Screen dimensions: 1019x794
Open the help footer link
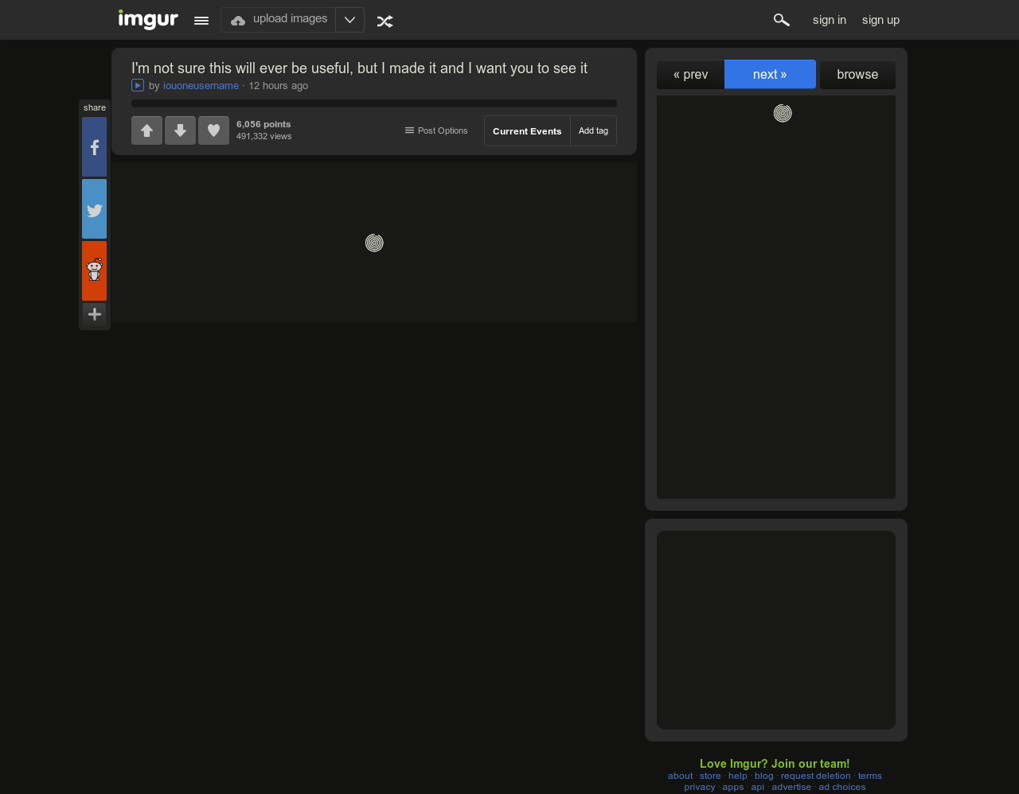click(x=738, y=776)
